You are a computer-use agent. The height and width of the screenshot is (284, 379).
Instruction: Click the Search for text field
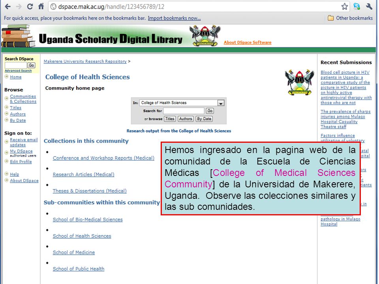(184, 111)
